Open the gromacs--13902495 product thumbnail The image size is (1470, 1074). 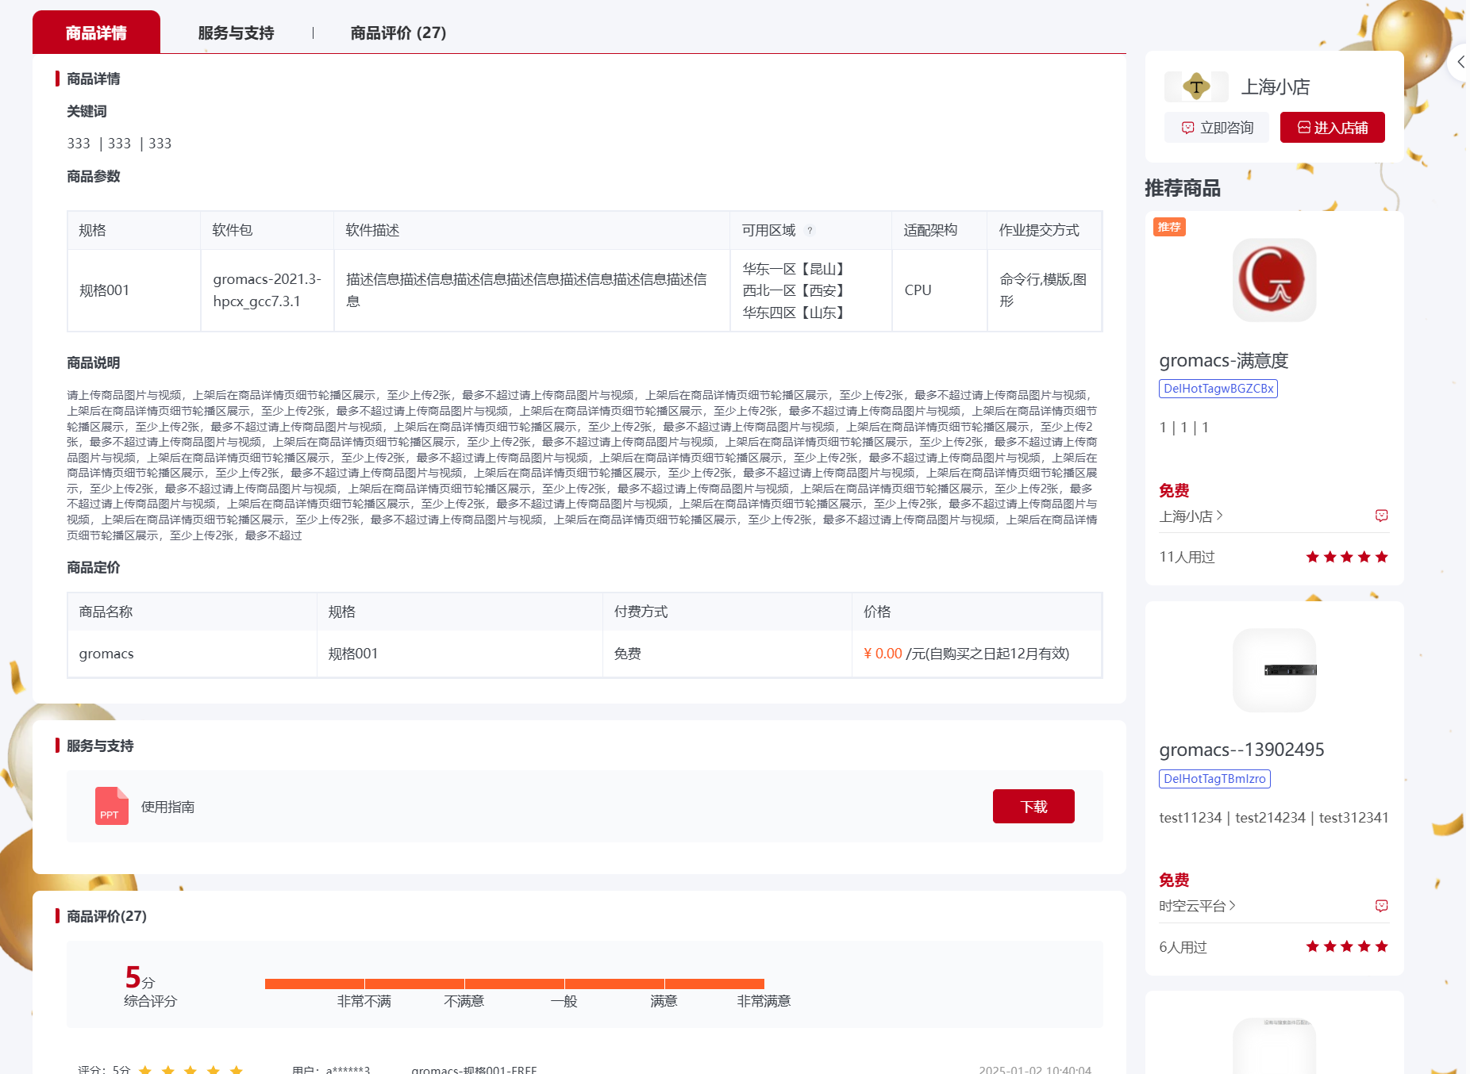point(1274,670)
